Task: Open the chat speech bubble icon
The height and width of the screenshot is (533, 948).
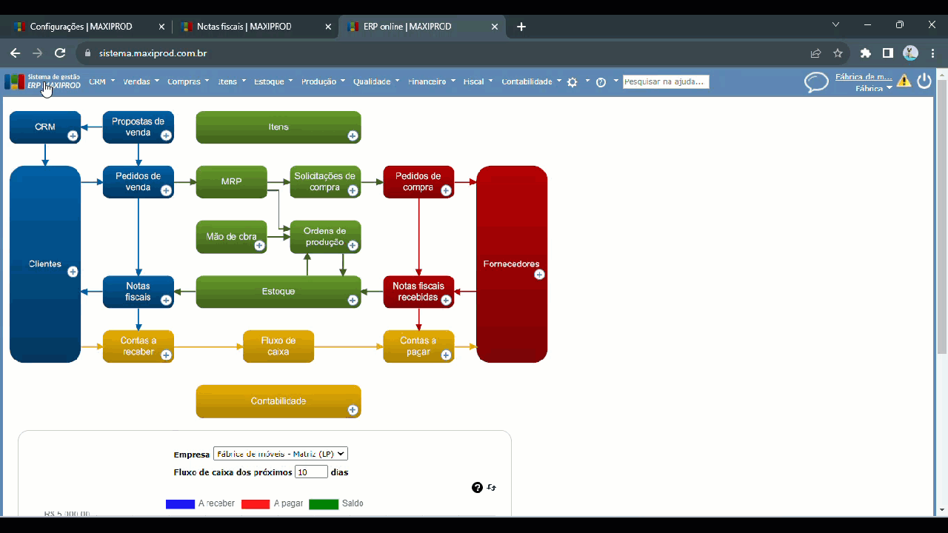Action: (816, 82)
